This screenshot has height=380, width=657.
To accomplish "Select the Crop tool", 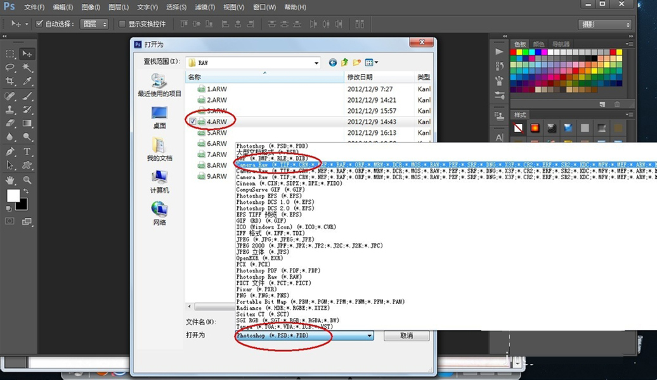I will 10,81.
